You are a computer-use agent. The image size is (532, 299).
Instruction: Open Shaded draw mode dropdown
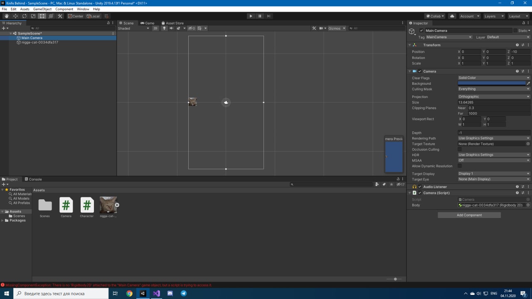click(133, 28)
